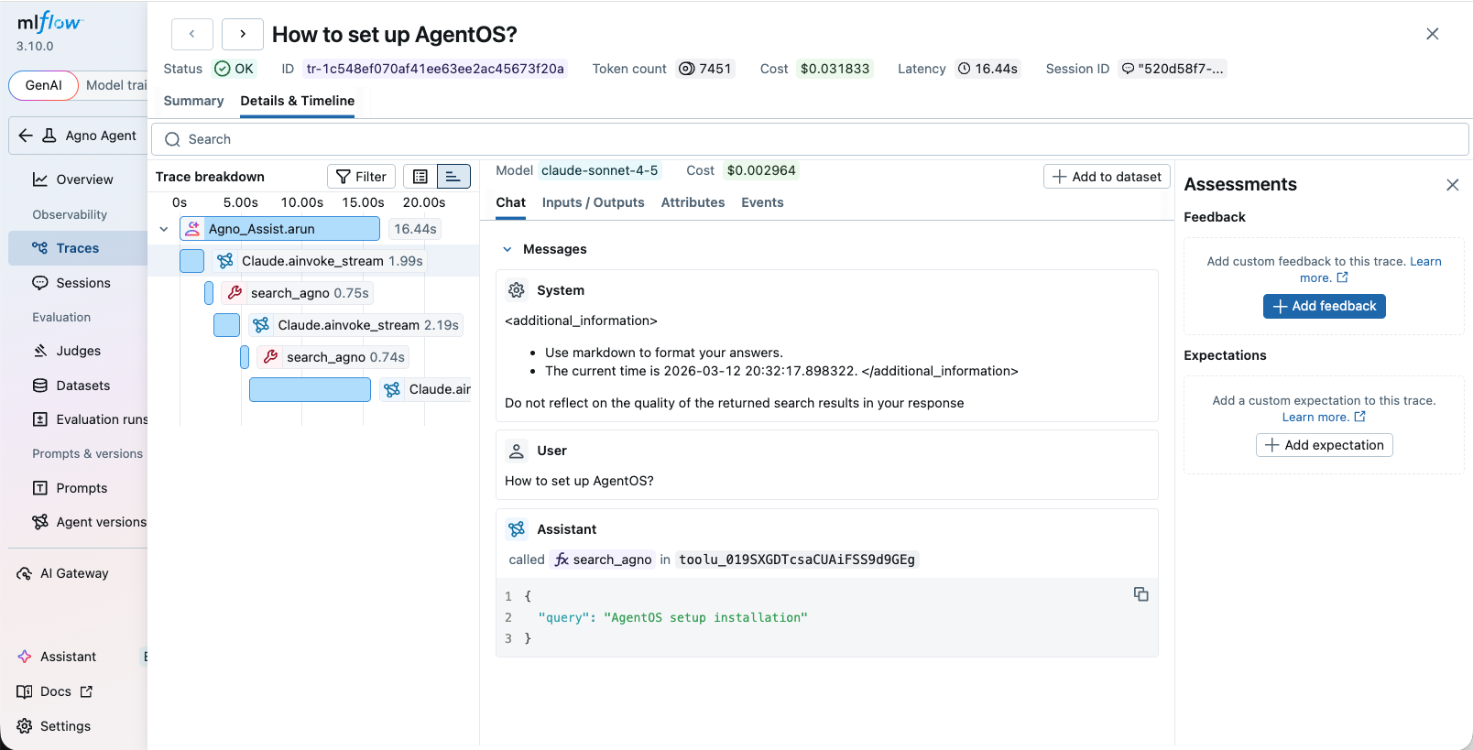
Task: Select the GenAI mode toggle
Action: tap(43, 85)
